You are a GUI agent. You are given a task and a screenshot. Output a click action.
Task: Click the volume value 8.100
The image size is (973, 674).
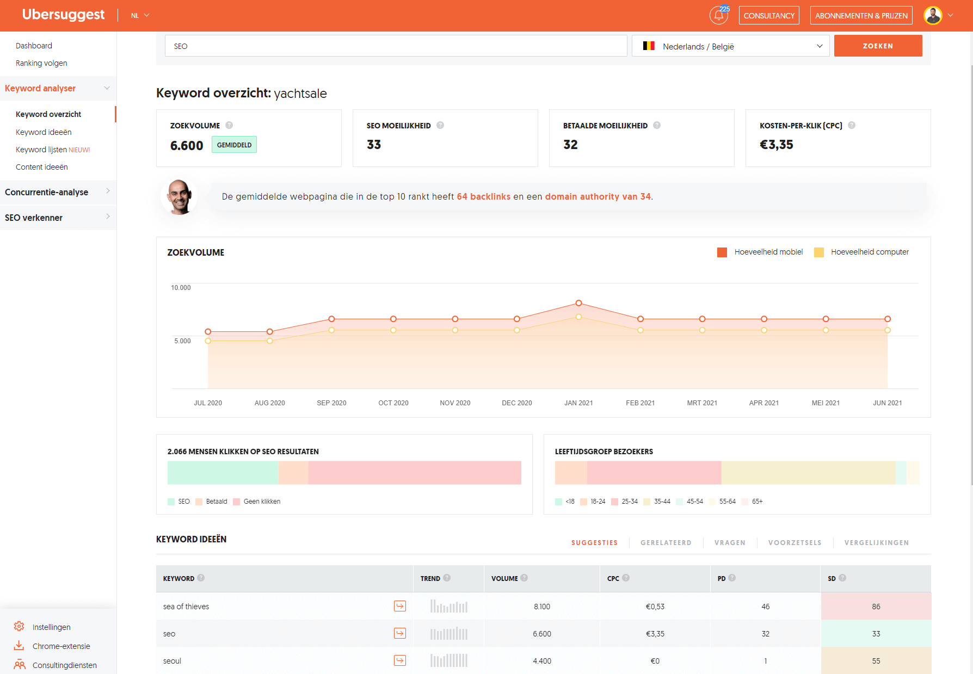(542, 606)
